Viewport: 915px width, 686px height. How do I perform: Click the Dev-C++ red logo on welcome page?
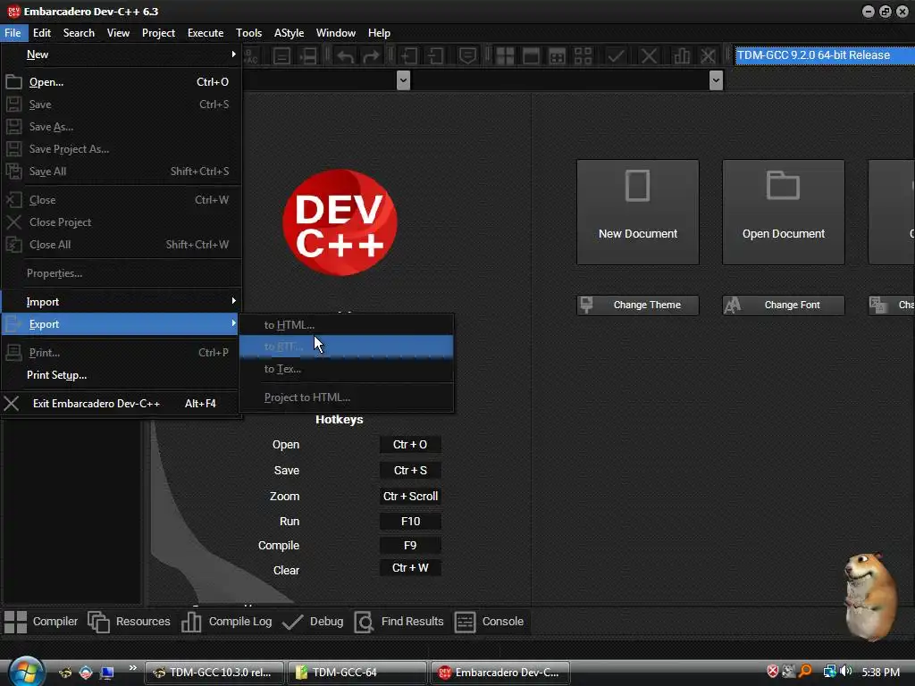pyautogui.click(x=340, y=222)
